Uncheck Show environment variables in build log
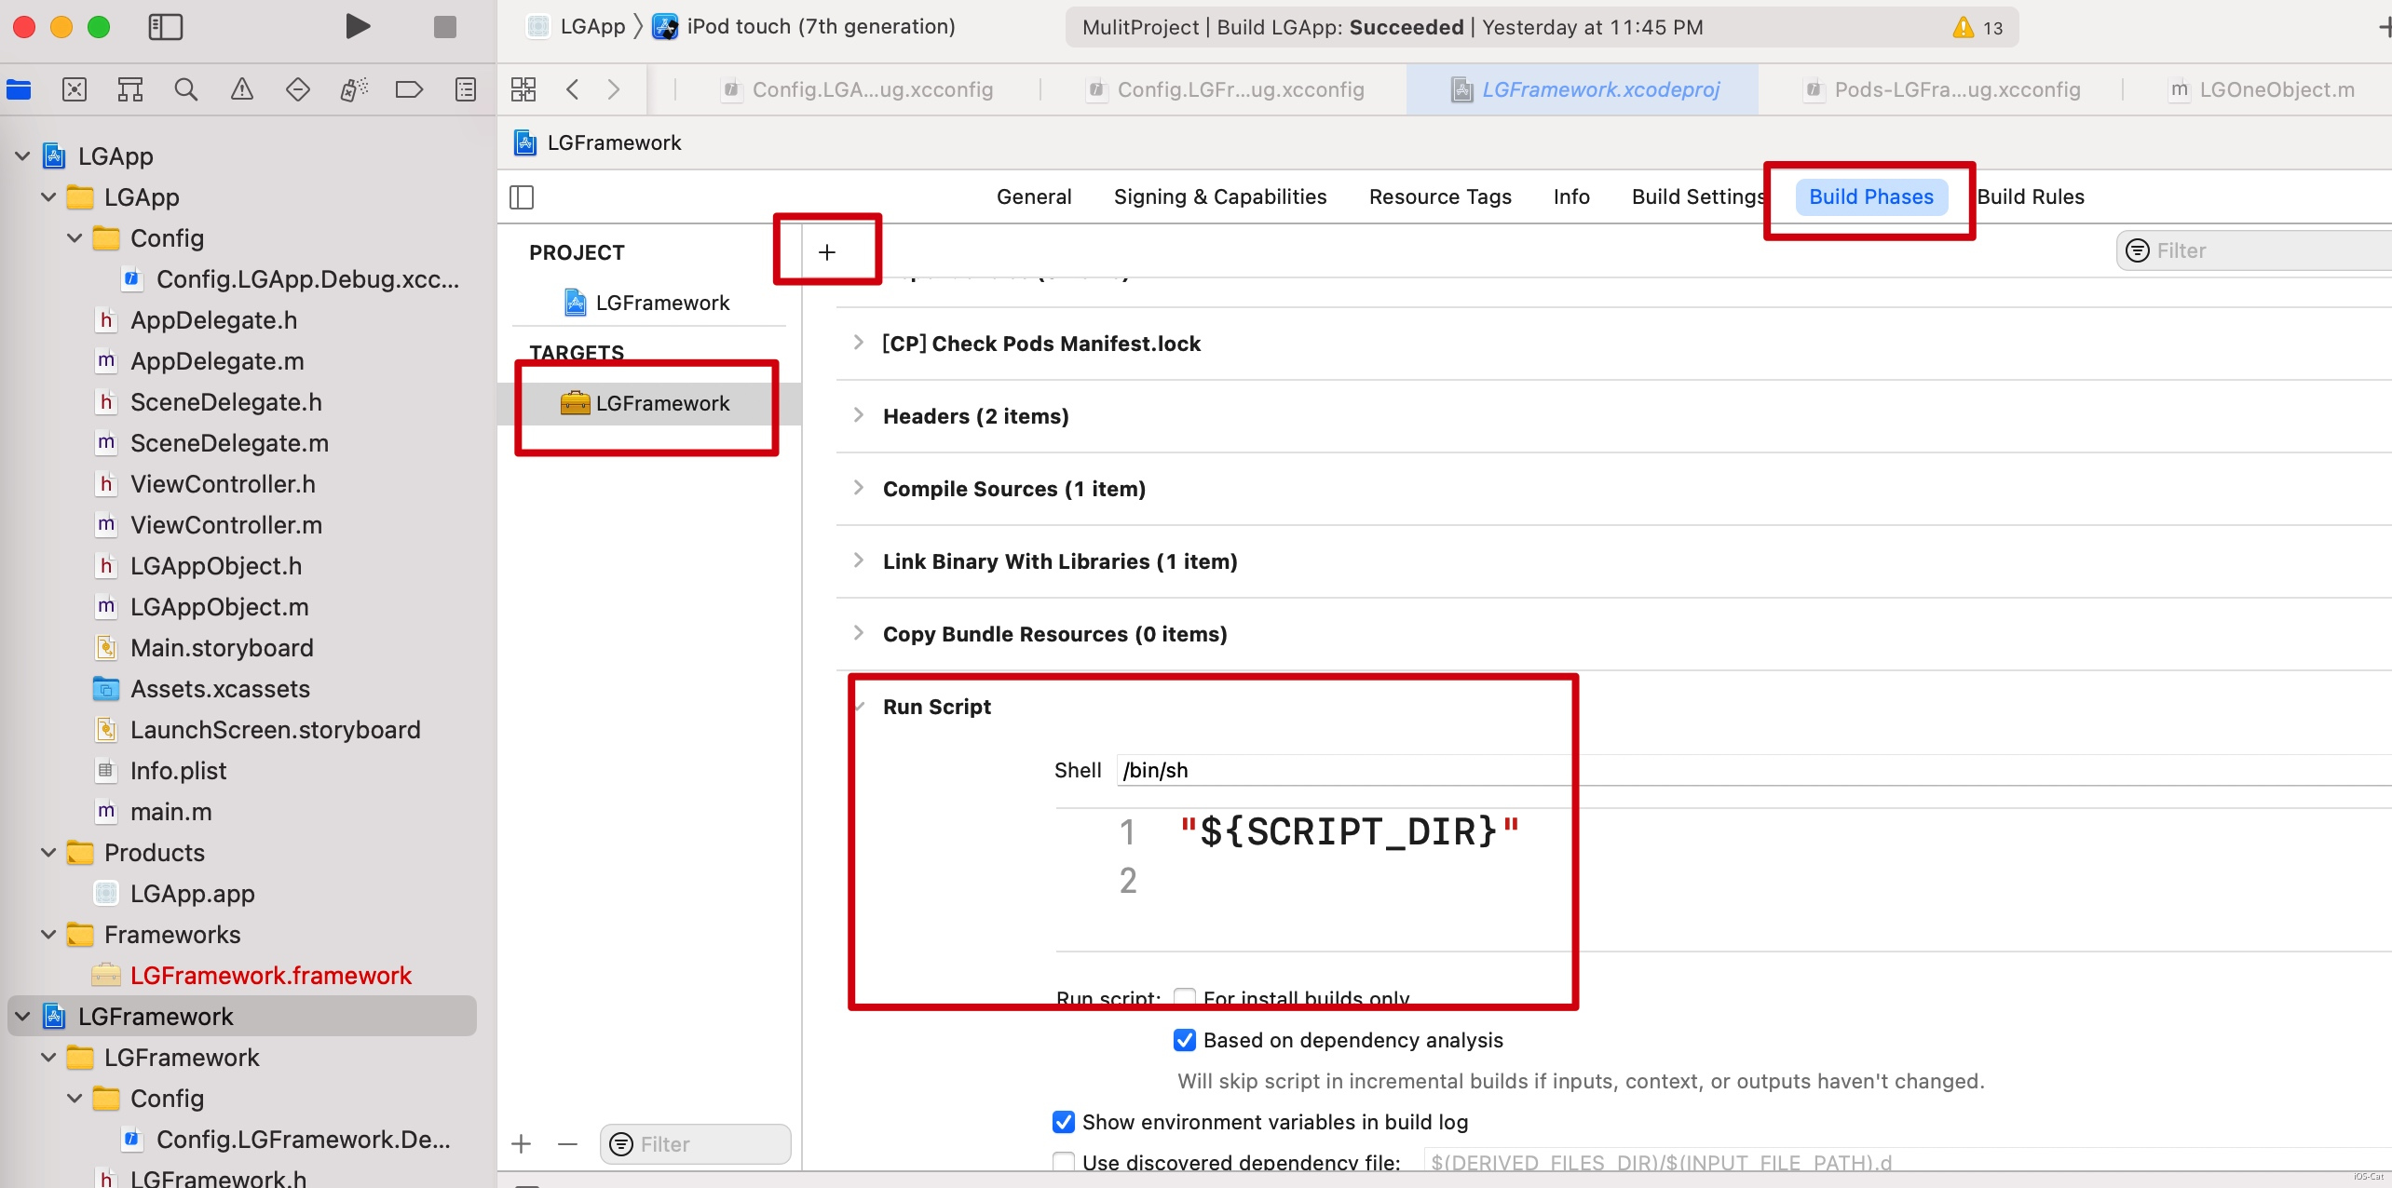The height and width of the screenshot is (1188, 2392). coord(1064,1122)
